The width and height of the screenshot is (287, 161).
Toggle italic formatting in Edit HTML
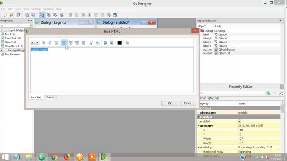click(x=50, y=43)
